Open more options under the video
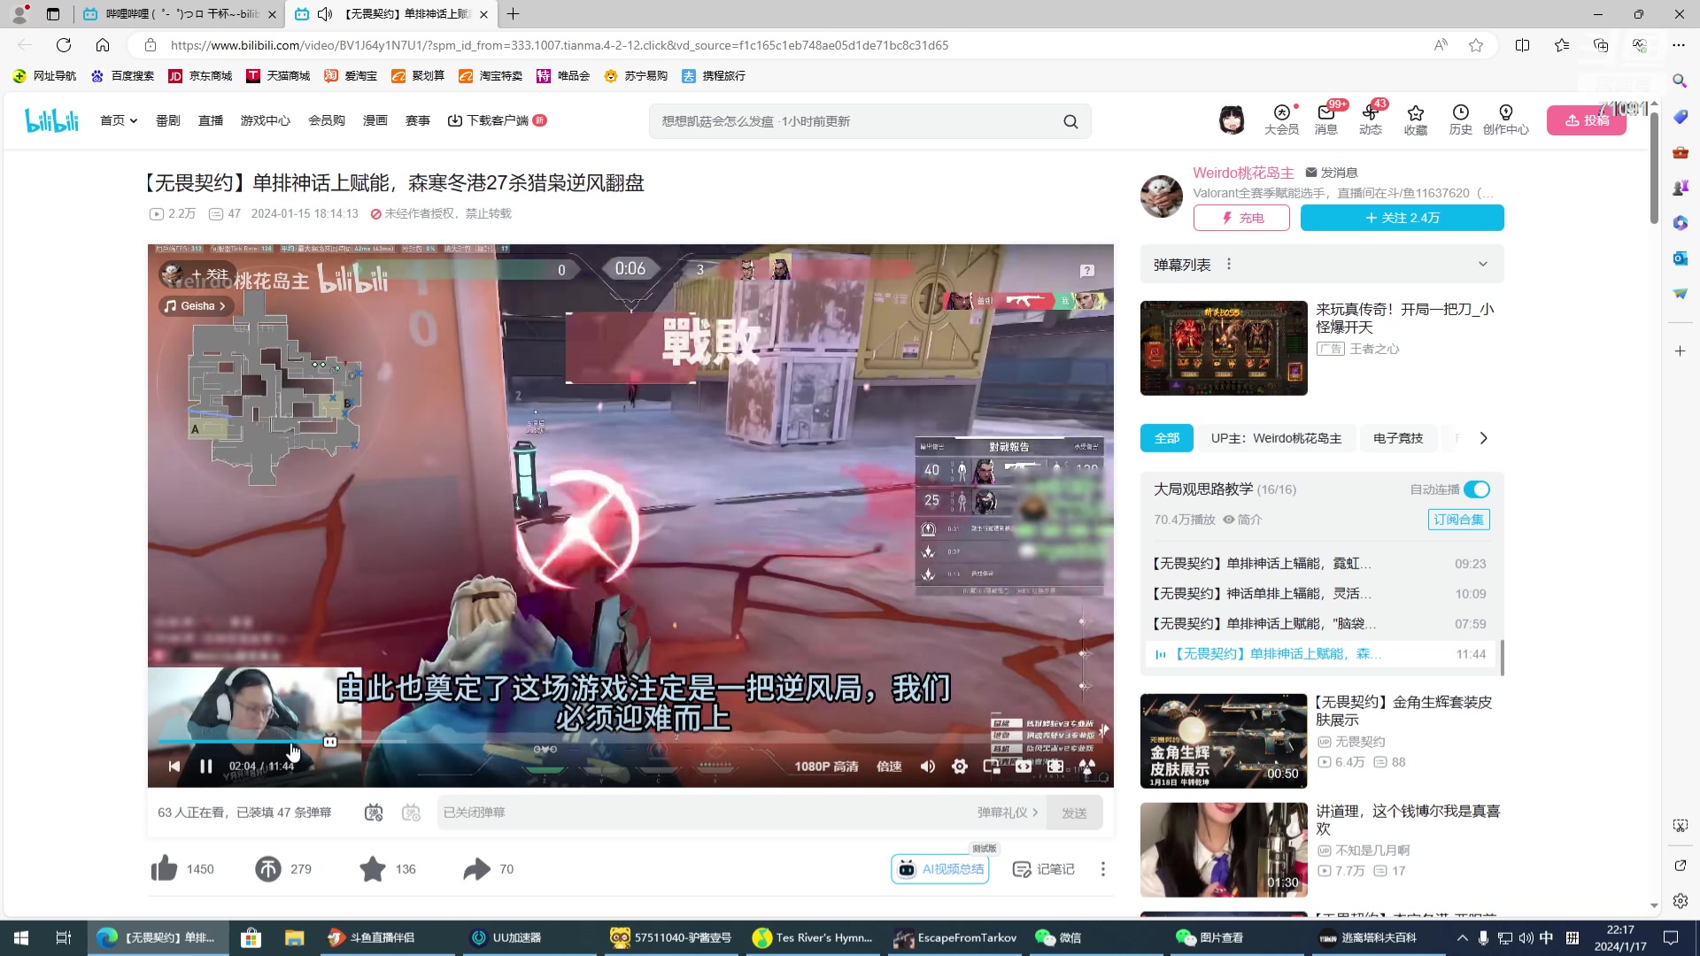 1102,869
